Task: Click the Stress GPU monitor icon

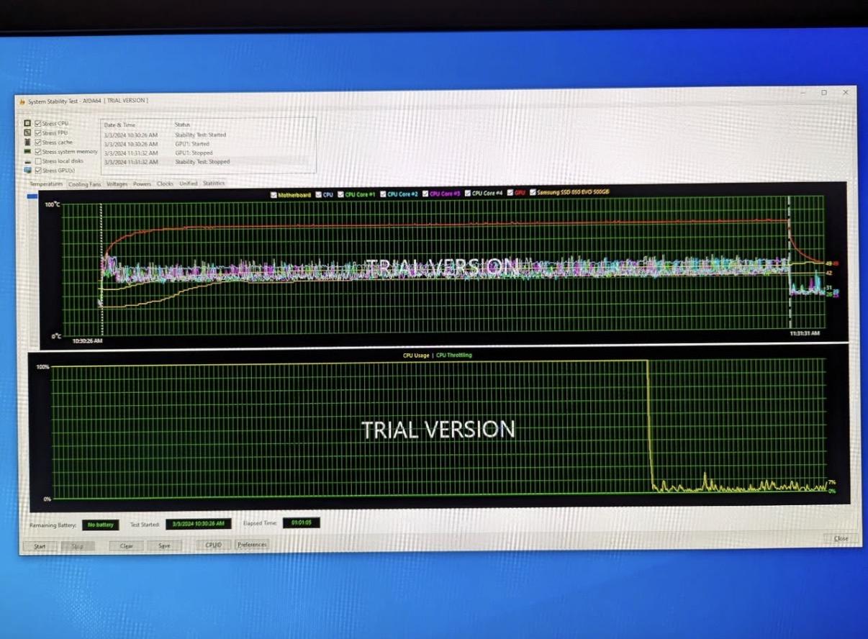Action: [27, 171]
